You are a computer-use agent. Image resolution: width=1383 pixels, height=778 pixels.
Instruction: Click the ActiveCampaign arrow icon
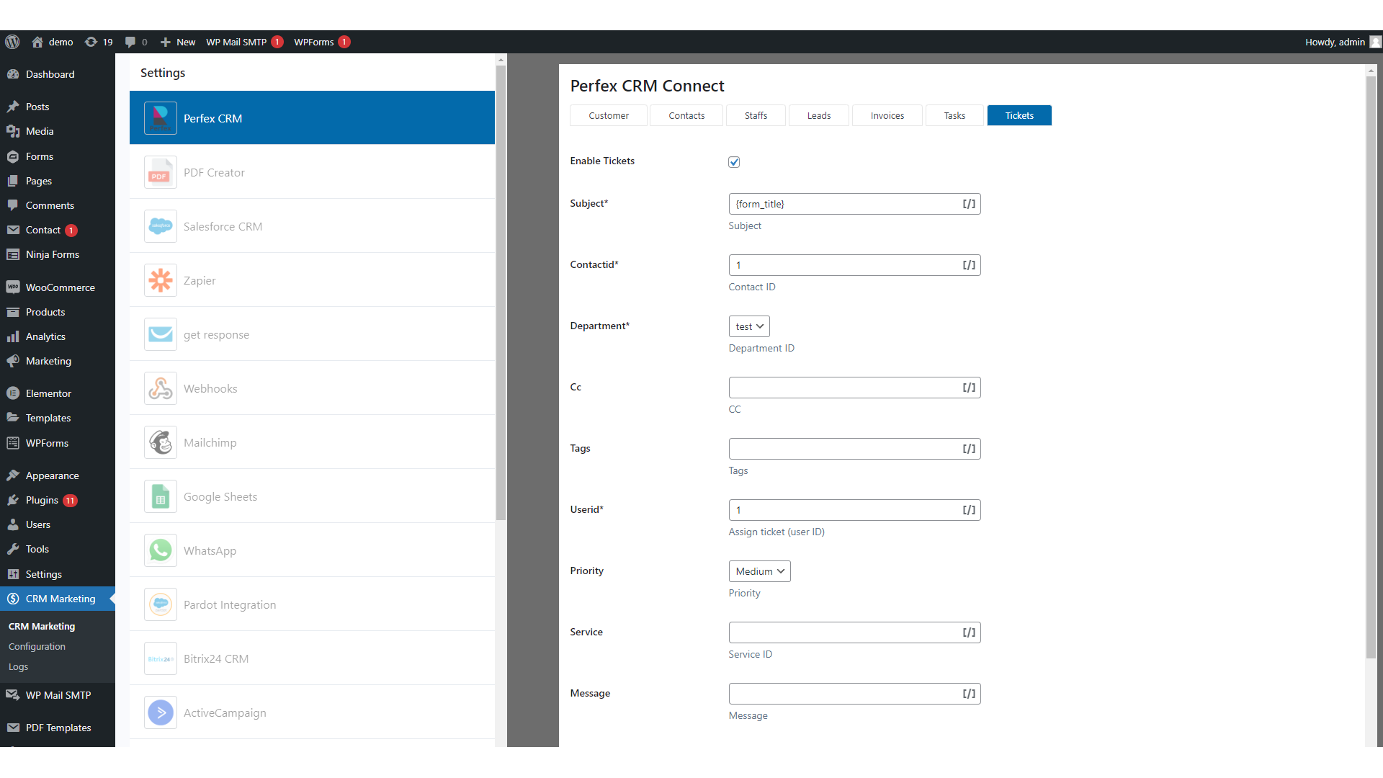[160, 713]
